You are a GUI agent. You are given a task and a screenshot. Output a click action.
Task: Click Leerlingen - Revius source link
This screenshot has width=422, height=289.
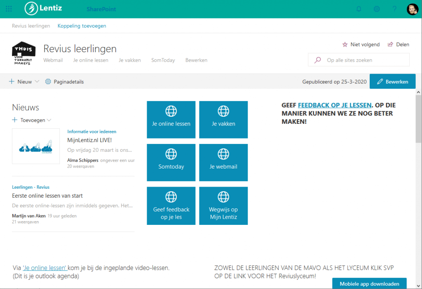[30, 187]
